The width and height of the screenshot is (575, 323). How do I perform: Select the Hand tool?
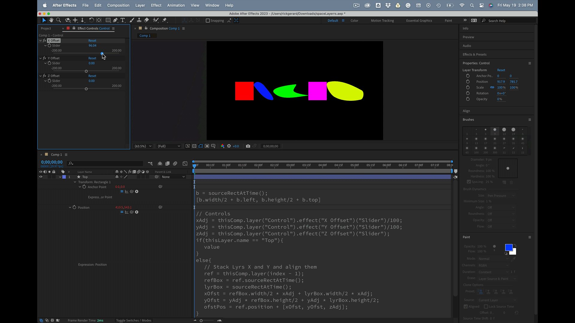coord(51,20)
